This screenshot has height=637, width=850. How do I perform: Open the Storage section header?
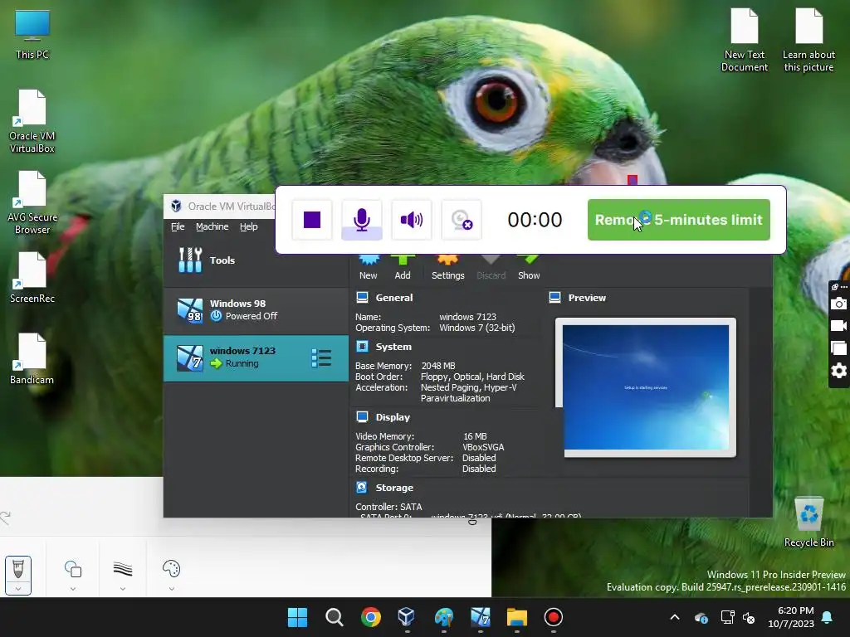click(394, 488)
